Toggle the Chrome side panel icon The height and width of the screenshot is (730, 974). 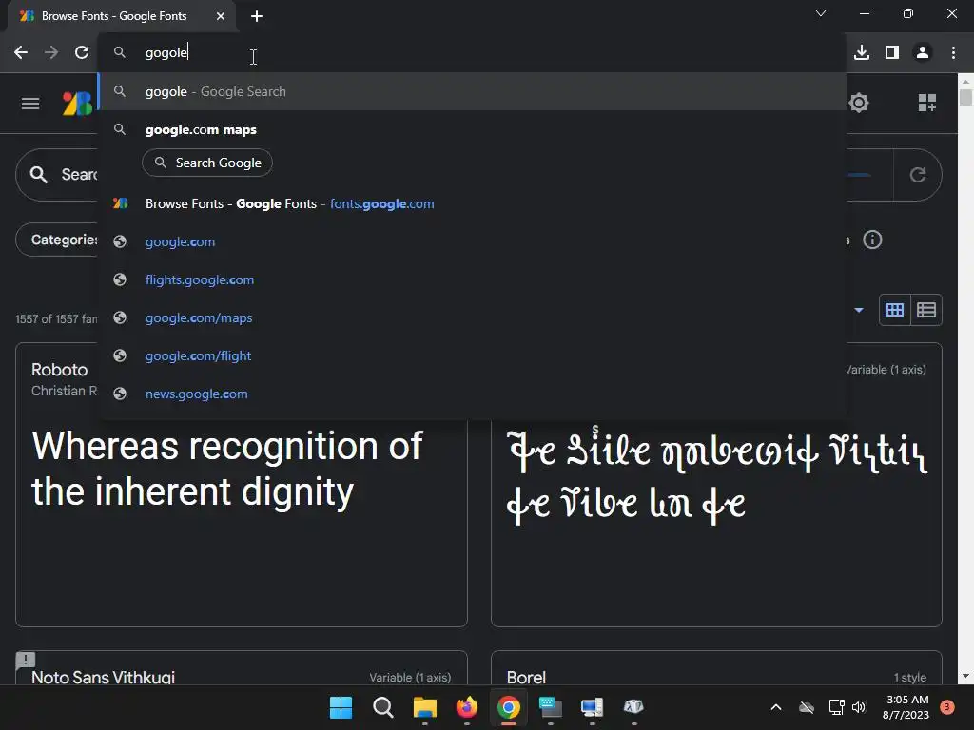(892, 53)
